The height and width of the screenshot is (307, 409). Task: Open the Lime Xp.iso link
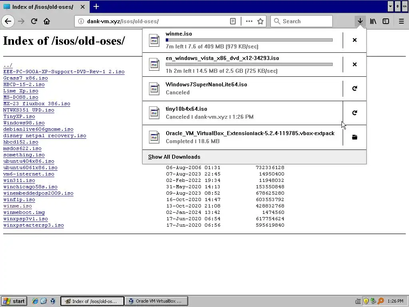[21, 91]
